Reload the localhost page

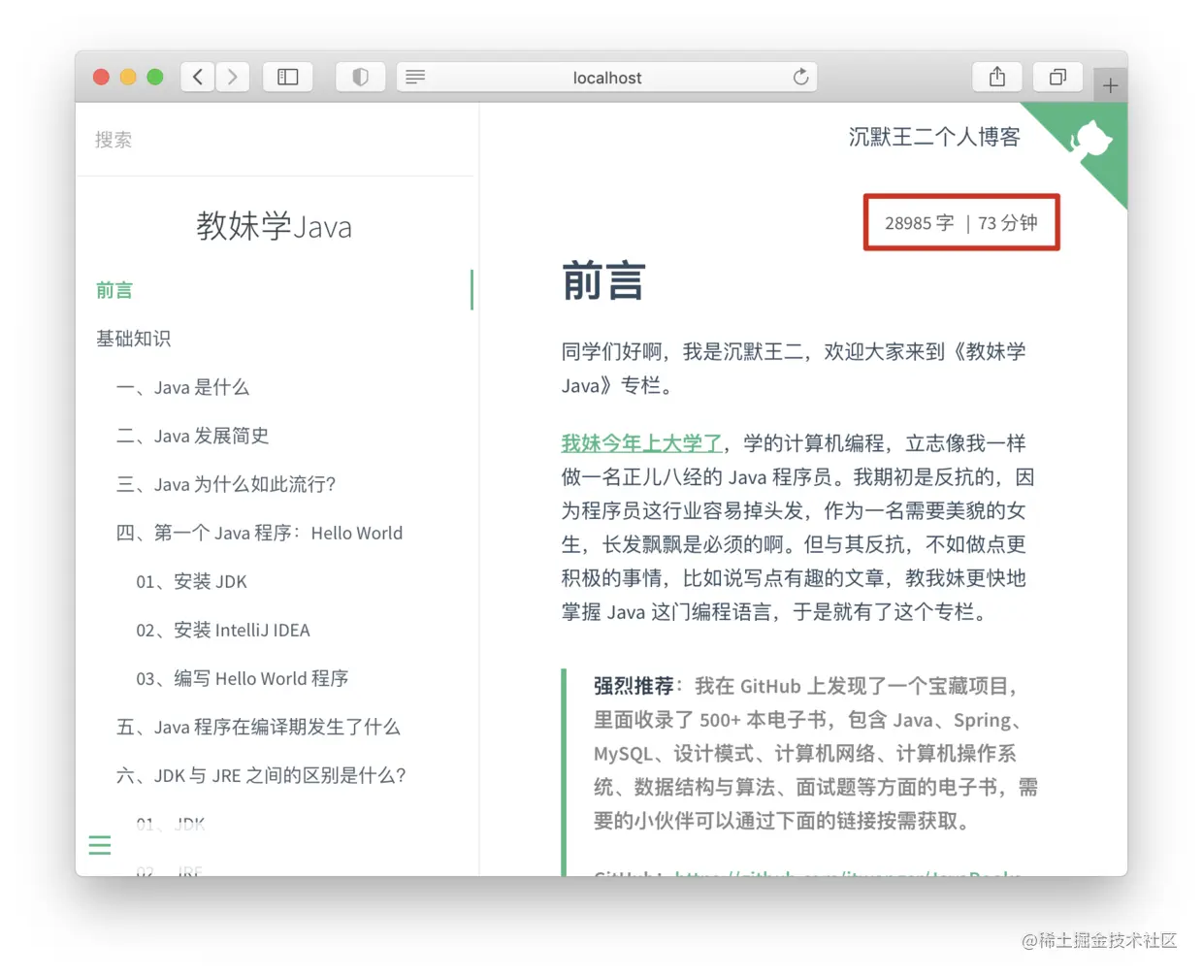tap(800, 77)
